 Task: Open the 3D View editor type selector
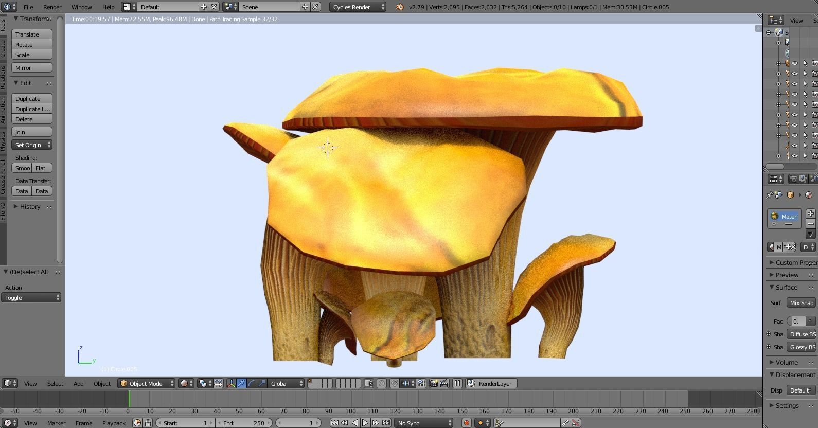pos(9,383)
